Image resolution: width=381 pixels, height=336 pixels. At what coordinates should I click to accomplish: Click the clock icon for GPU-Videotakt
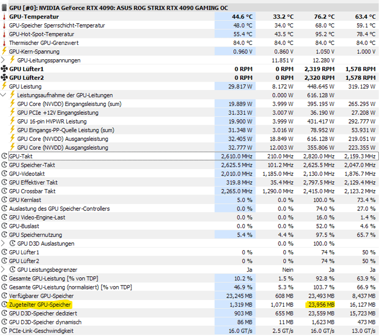pos(4,174)
